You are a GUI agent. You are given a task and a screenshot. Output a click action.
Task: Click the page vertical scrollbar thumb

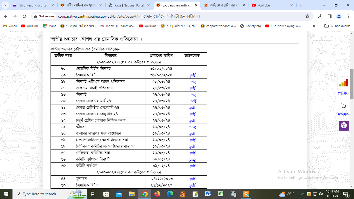pos(352,84)
